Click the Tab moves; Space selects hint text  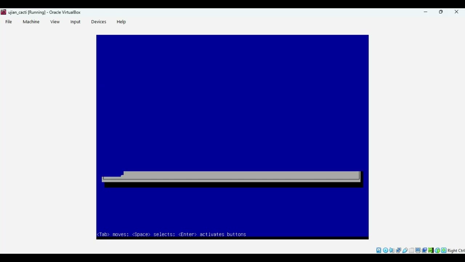[x=171, y=234]
